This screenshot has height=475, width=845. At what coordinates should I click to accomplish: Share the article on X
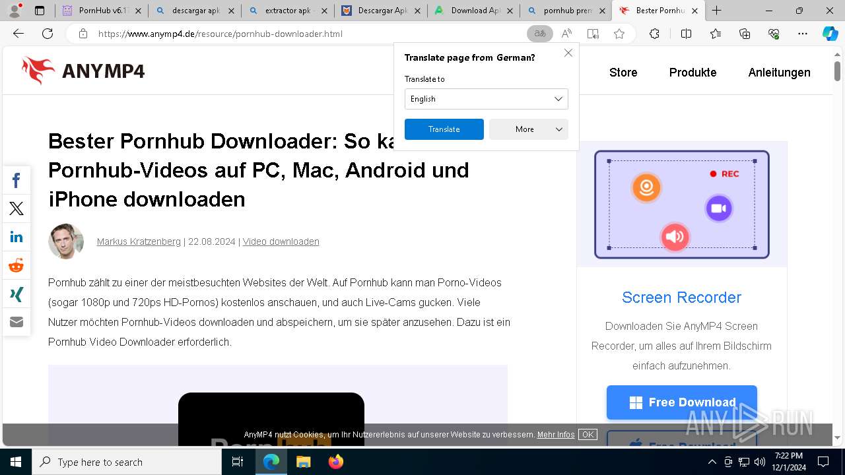(x=17, y=208)
